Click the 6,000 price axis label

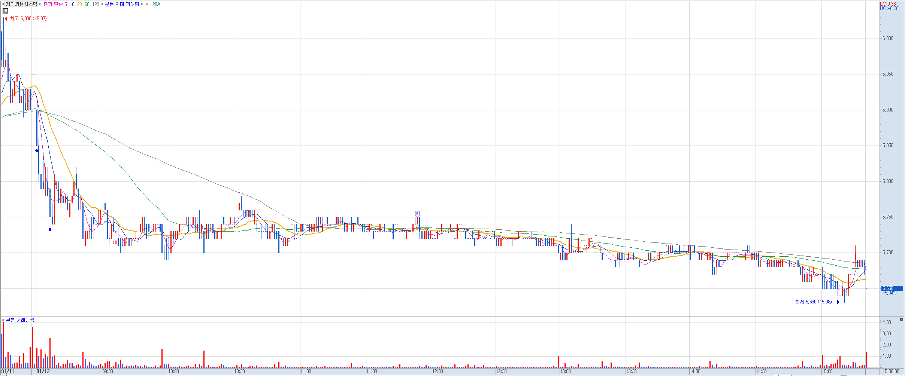[x=888, y=39]
